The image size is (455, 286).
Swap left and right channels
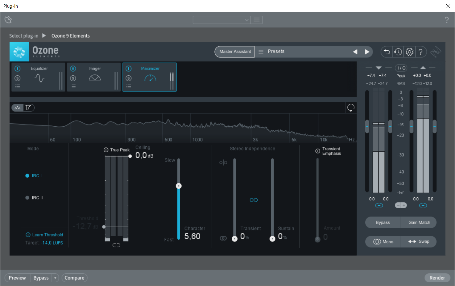tap(419, 242)
